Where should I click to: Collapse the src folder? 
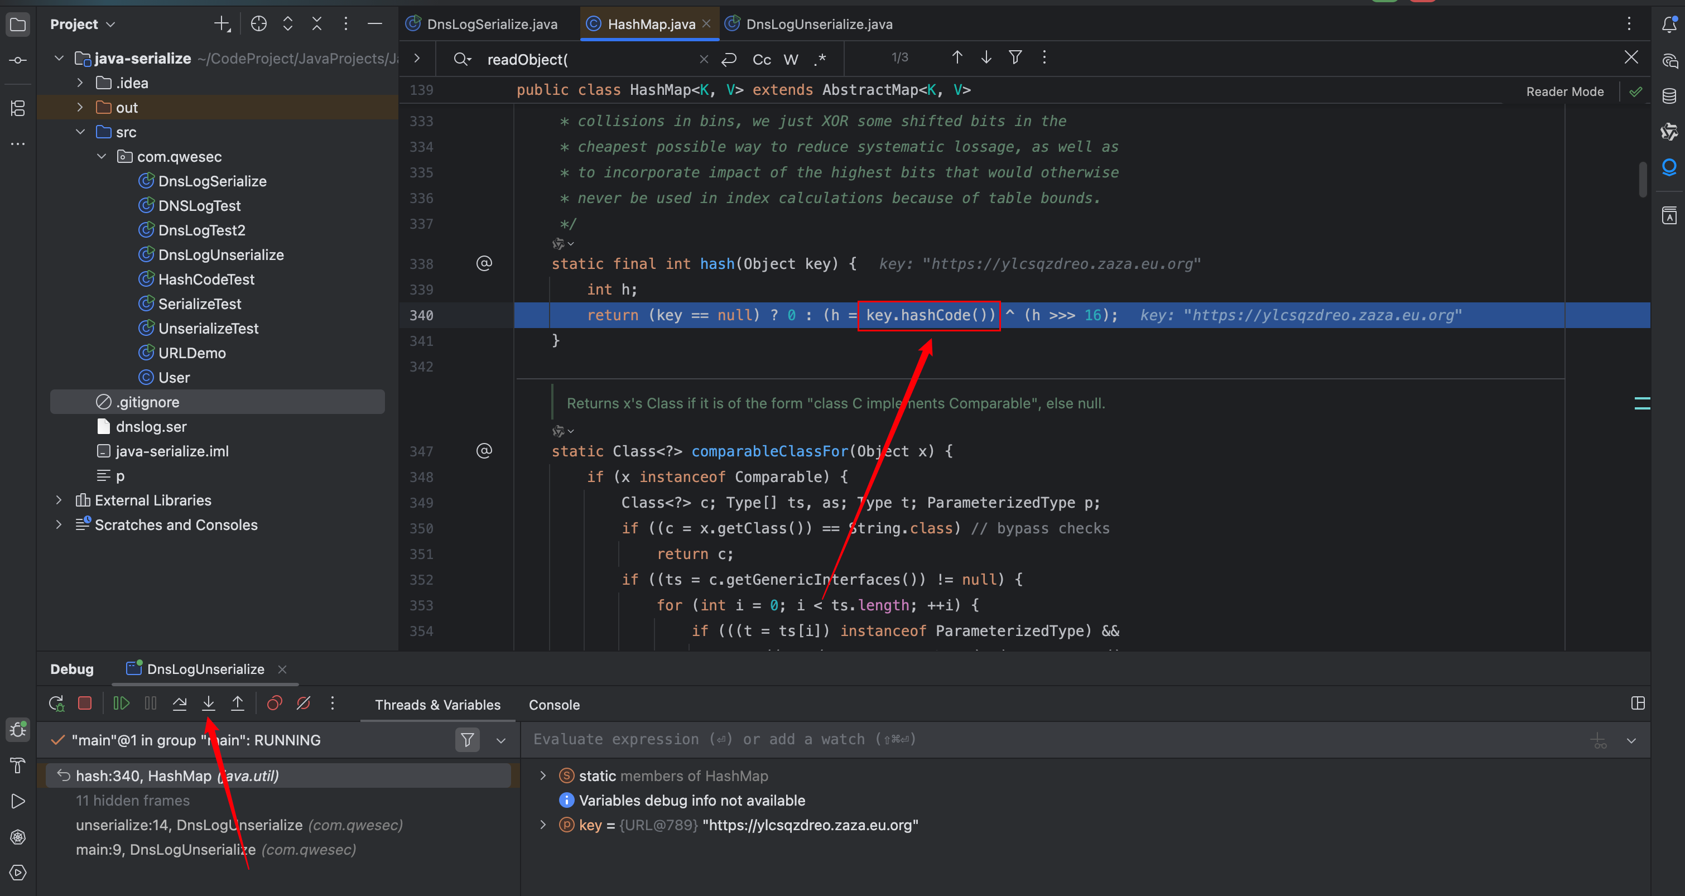click(80, 132)
